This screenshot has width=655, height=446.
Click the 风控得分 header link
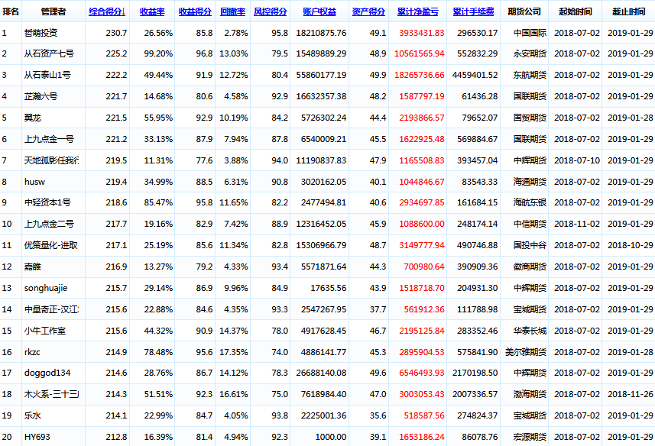(270, 12)
